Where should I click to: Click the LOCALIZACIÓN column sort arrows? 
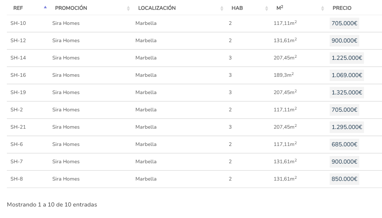coord(222,9)
